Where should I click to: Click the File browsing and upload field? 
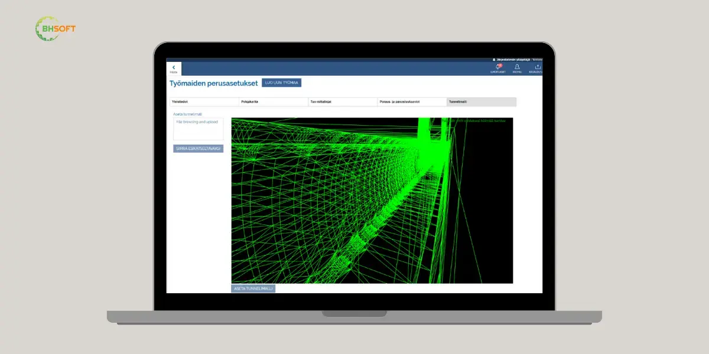(199, 129)
